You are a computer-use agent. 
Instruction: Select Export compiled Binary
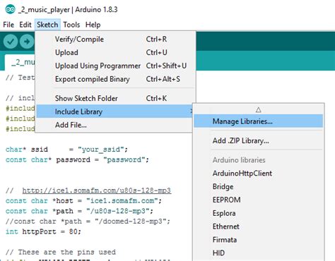pos(115,79)
